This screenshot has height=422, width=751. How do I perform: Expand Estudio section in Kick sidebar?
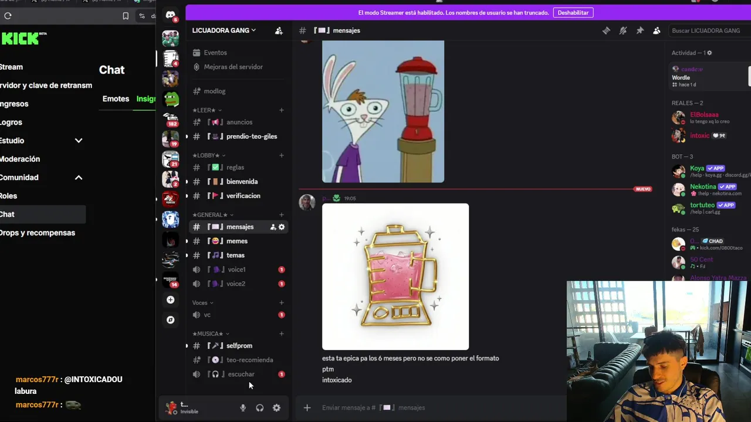pyautogui.click(x=79, y=141)
